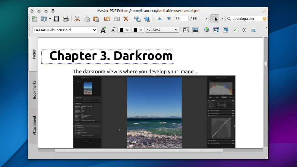
Task: Clear the search text with orange X
Action: click(264, 19)
